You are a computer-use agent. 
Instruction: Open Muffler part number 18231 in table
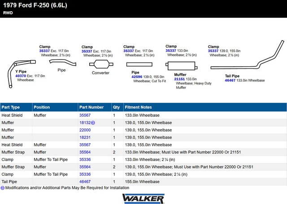pyautogui.click(x=85, y=137)
